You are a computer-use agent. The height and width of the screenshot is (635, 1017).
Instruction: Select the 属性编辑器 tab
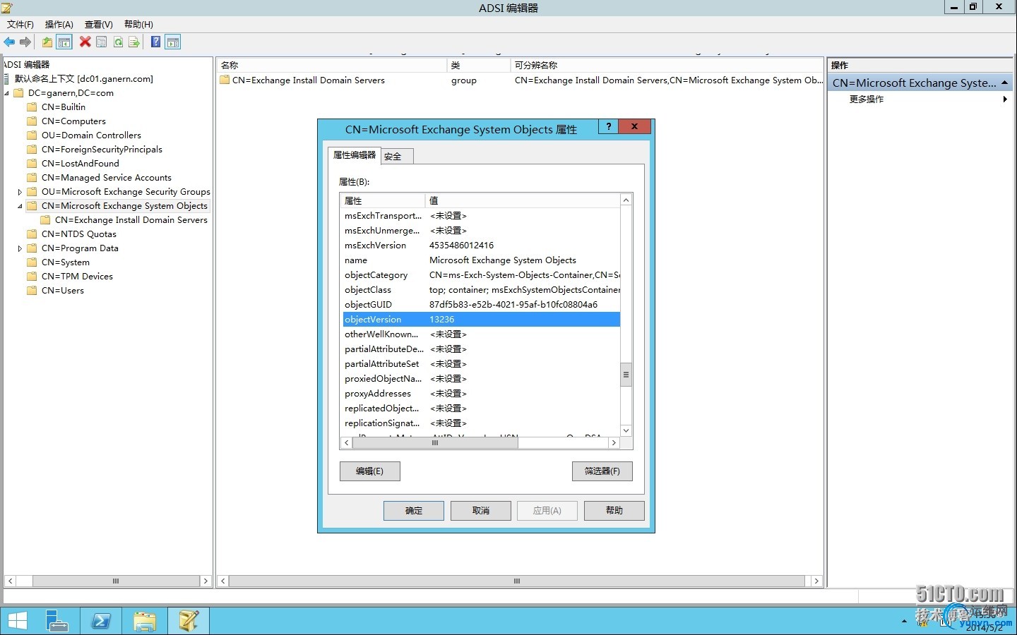[x=355, y=155]
